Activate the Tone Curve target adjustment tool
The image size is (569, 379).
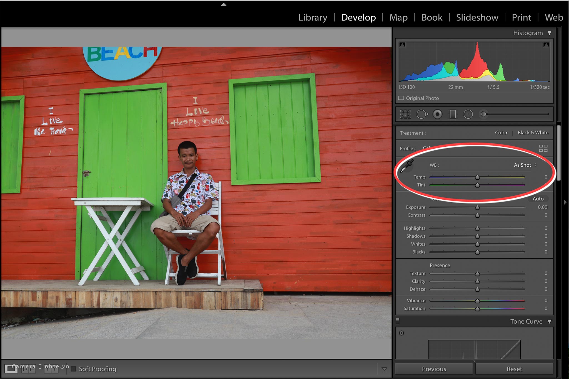[x=401, y=333]
